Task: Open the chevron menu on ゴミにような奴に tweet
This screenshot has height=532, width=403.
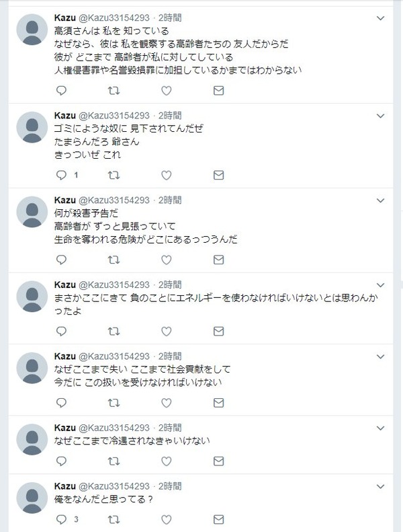Action: (x=381, y=116)
